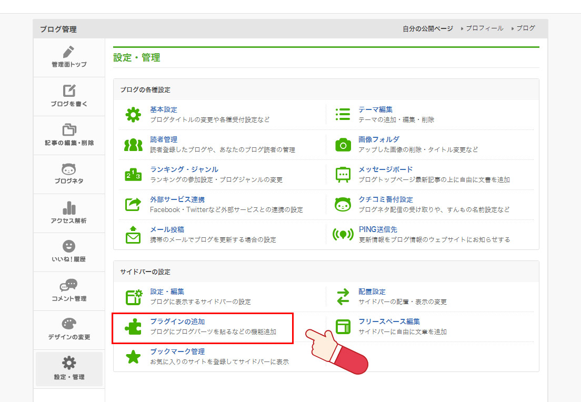The image size is (581, 402).
Task: Open the PING送信先 link
Action: tap(377, 230)
